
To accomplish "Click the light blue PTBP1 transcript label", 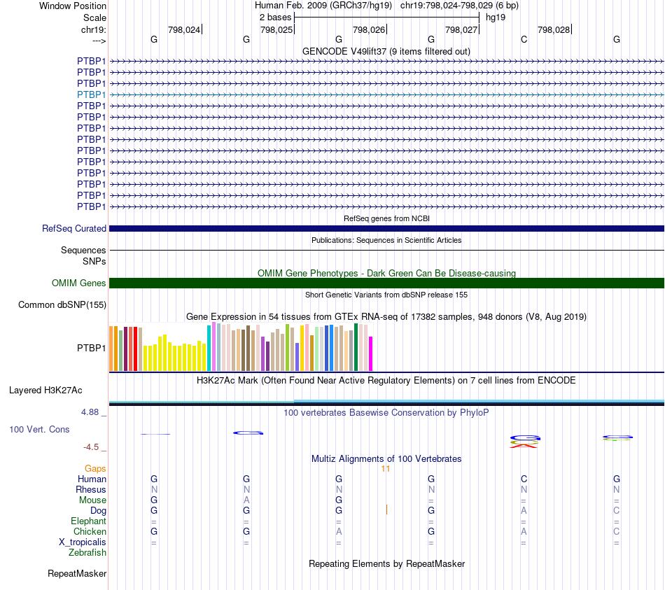I will [91, 94].
